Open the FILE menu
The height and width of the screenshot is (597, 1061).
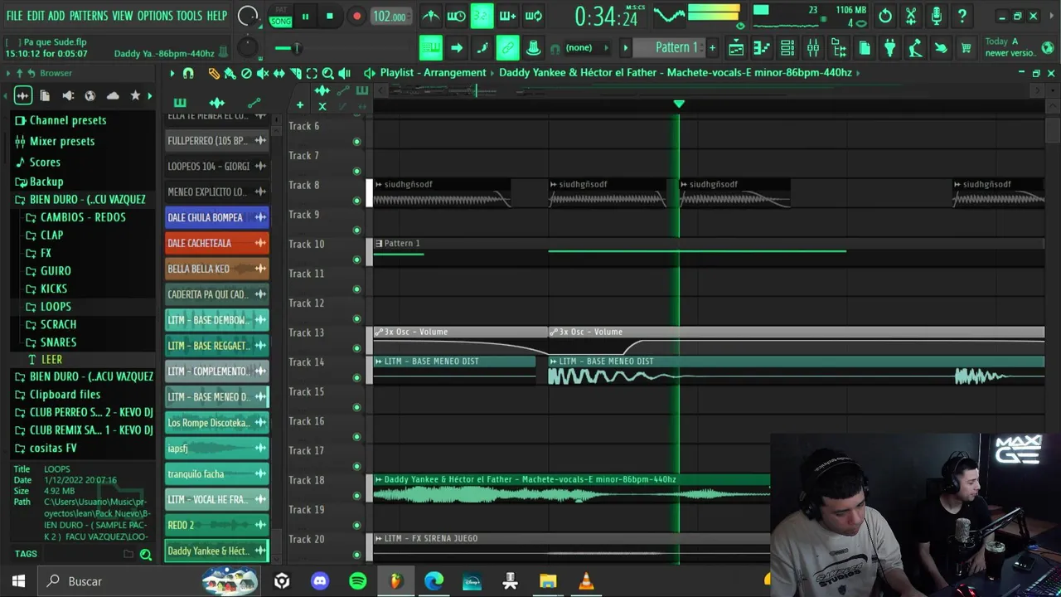(14, 16)
